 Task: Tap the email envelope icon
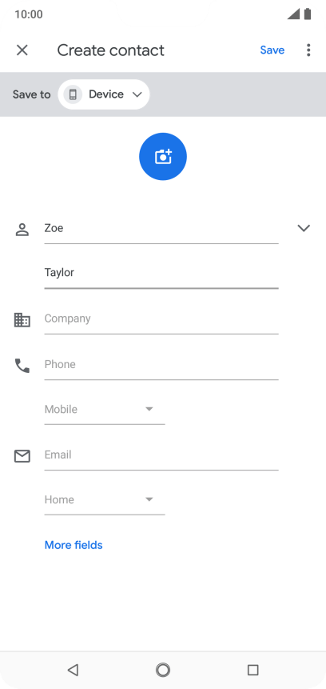(22, 456)
